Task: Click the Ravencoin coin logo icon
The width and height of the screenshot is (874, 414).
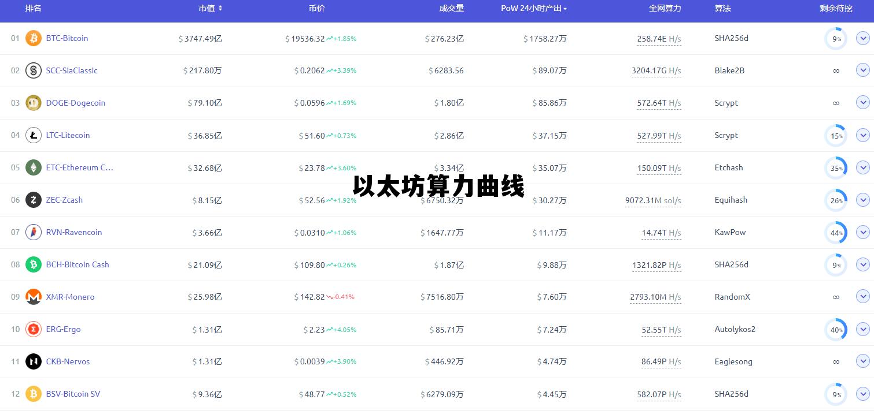Action: [33, 232]
